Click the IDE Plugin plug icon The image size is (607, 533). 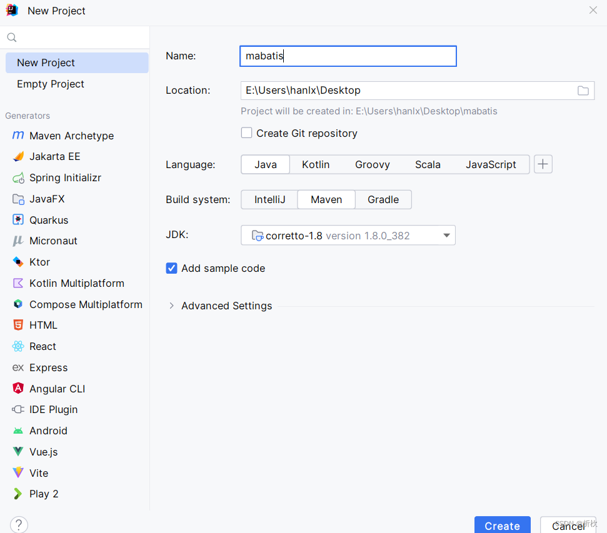point(18,409)
